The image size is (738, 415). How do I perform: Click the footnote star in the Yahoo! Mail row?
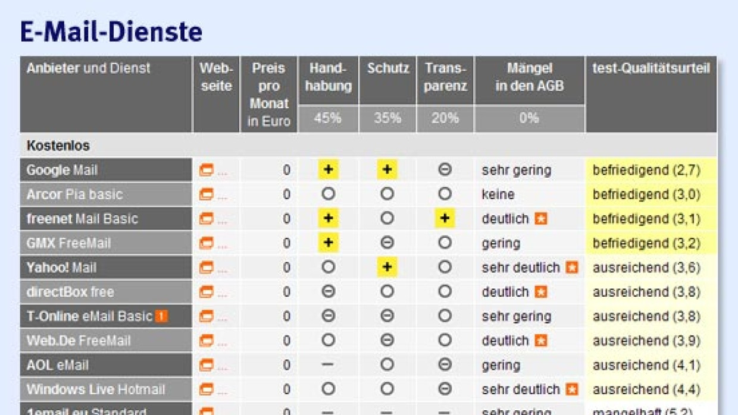pyautogui.click(x=572, y=268)
